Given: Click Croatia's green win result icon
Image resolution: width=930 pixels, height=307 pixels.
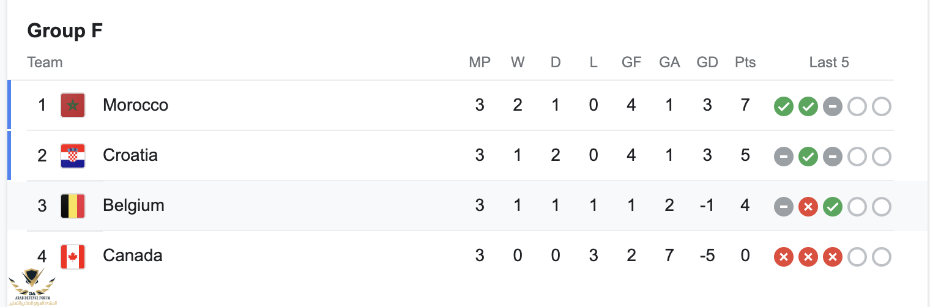Looking at the screenshot, I should [808, 157].
